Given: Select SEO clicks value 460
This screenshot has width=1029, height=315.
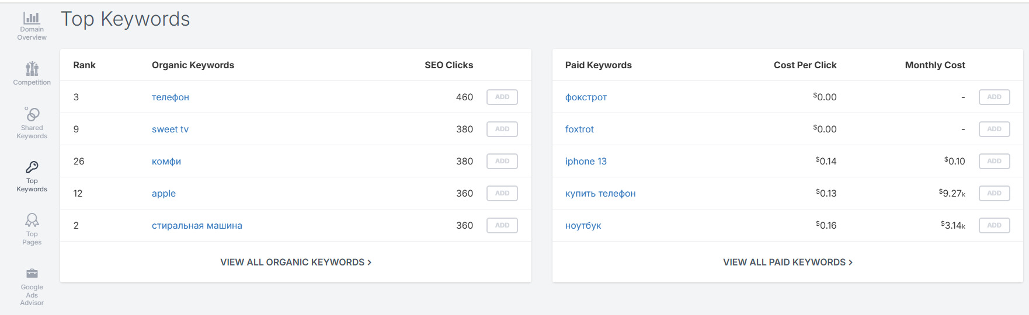Looking at the screenshot, I should [464, 97].
